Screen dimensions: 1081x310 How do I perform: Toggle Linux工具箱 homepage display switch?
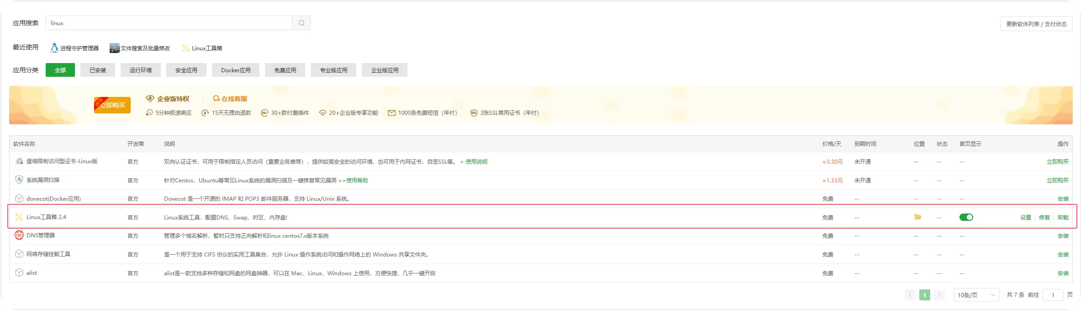[966, 217]
